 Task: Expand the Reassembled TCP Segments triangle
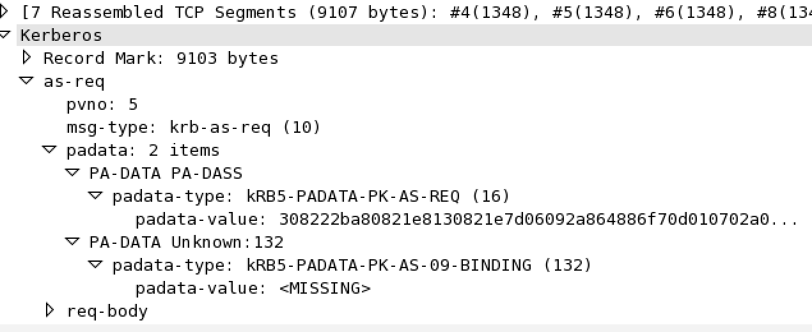(x=5, y=11)
